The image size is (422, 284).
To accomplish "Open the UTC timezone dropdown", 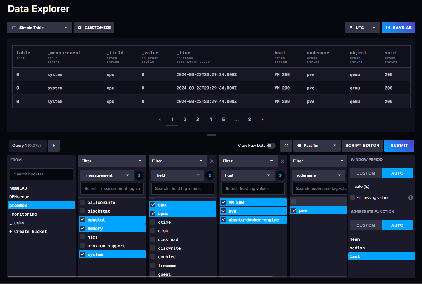I will coord(363,28).
